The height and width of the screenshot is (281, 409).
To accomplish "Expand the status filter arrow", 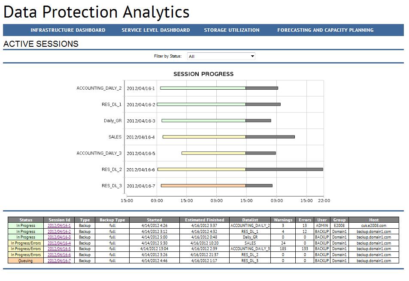I will click(253, 56).
